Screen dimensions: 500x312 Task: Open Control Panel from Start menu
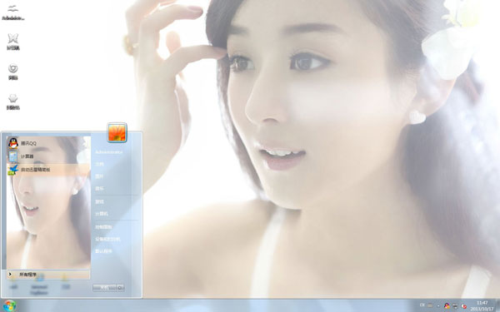pyautogui.click(x=104, y=227)
